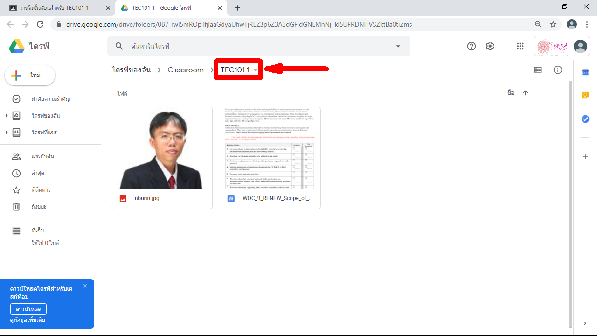
Task: Switch to list view layout icon
Action: tap(538, 70)
